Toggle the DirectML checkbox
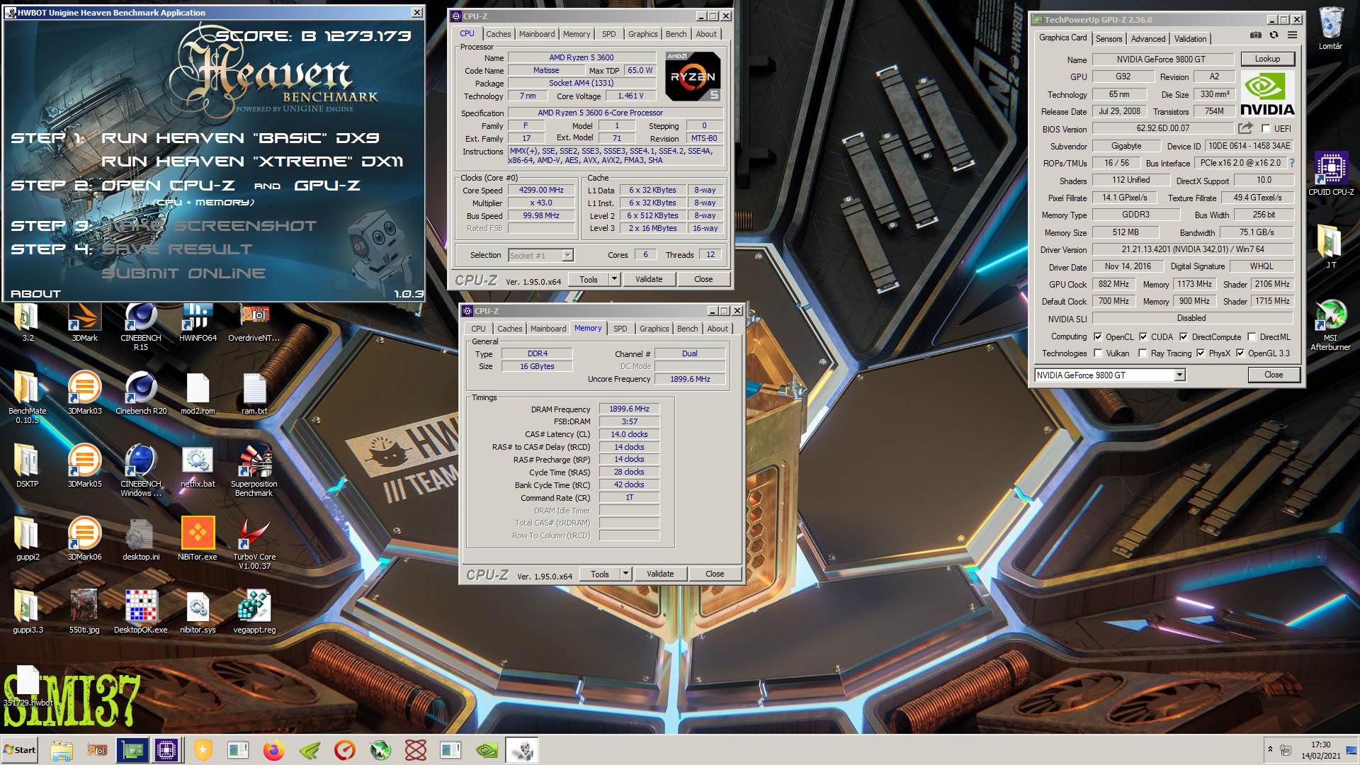The image size is (1360, 765). pos(1251,336)
